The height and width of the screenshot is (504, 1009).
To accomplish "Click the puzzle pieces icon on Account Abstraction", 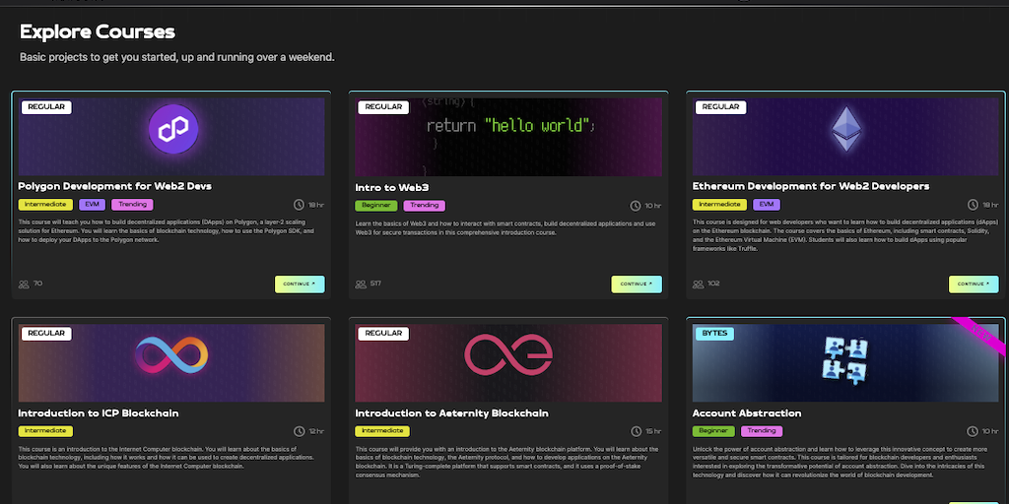I will click(x=844, y=360).
